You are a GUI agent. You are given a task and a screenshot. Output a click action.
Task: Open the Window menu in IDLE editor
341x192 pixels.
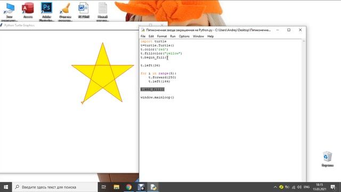pyautogui.click(x=198, y=36)
